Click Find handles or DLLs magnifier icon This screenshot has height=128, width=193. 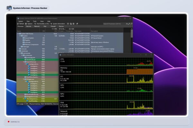pyautogui.click(x=35, y=24)
